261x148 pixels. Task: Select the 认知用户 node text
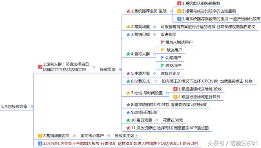(x=173, y=58)
